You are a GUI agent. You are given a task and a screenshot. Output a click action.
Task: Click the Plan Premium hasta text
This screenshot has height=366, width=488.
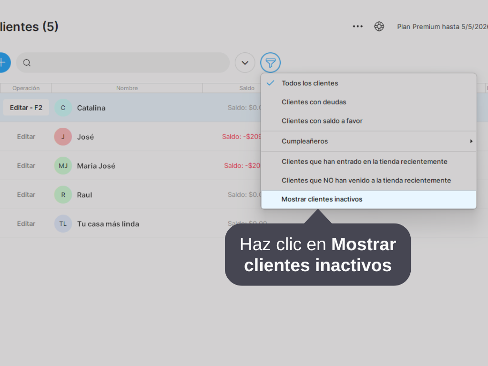tap(442, 27)
